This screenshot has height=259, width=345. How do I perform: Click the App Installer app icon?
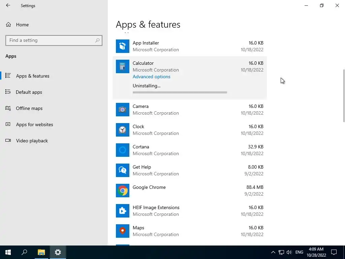[123, 46]
